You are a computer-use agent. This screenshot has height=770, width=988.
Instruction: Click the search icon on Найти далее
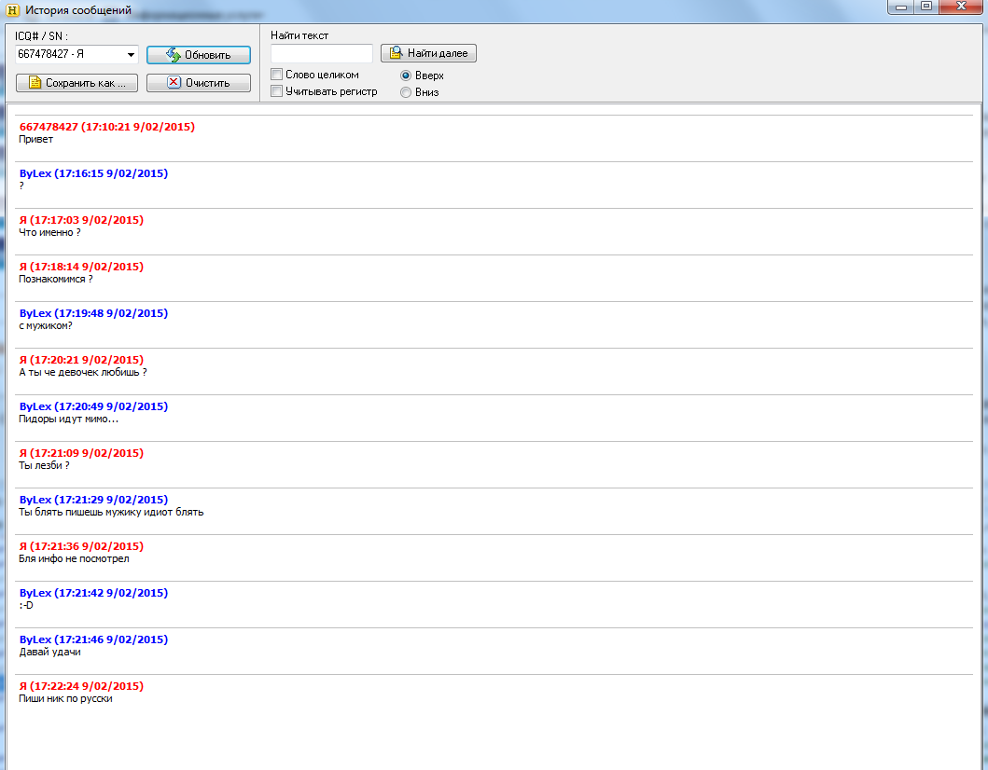tap(397, 53)
